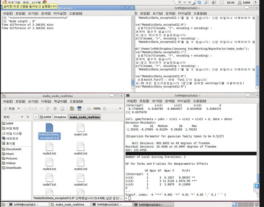The image size is (264, 207).
Task: Open Downloads in the sidebar
Action: pos(12,168)
